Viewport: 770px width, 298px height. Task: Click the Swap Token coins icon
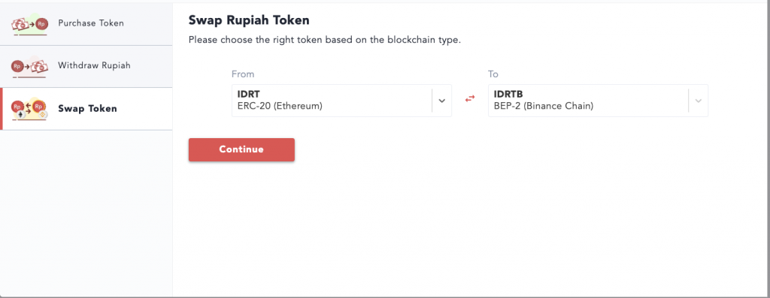pyautogui.click(x=29, y=109)
